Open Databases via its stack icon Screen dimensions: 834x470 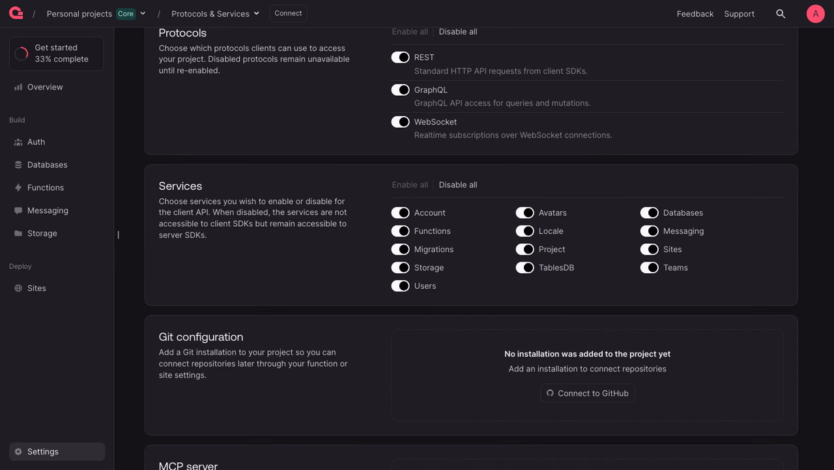(18, 165)
